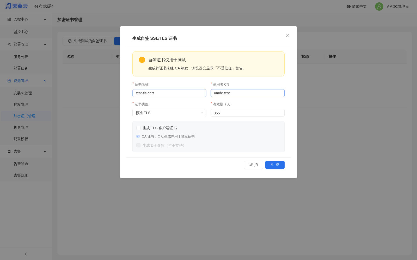
Task: Click the 资源管理 document icon
Action: [x=9, y=81]
